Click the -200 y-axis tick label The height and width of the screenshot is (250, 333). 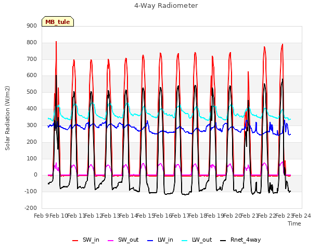31,208
